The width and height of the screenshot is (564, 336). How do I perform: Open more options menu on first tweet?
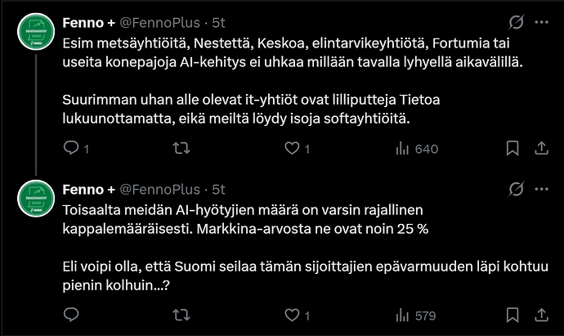click(x=540, y=22)
